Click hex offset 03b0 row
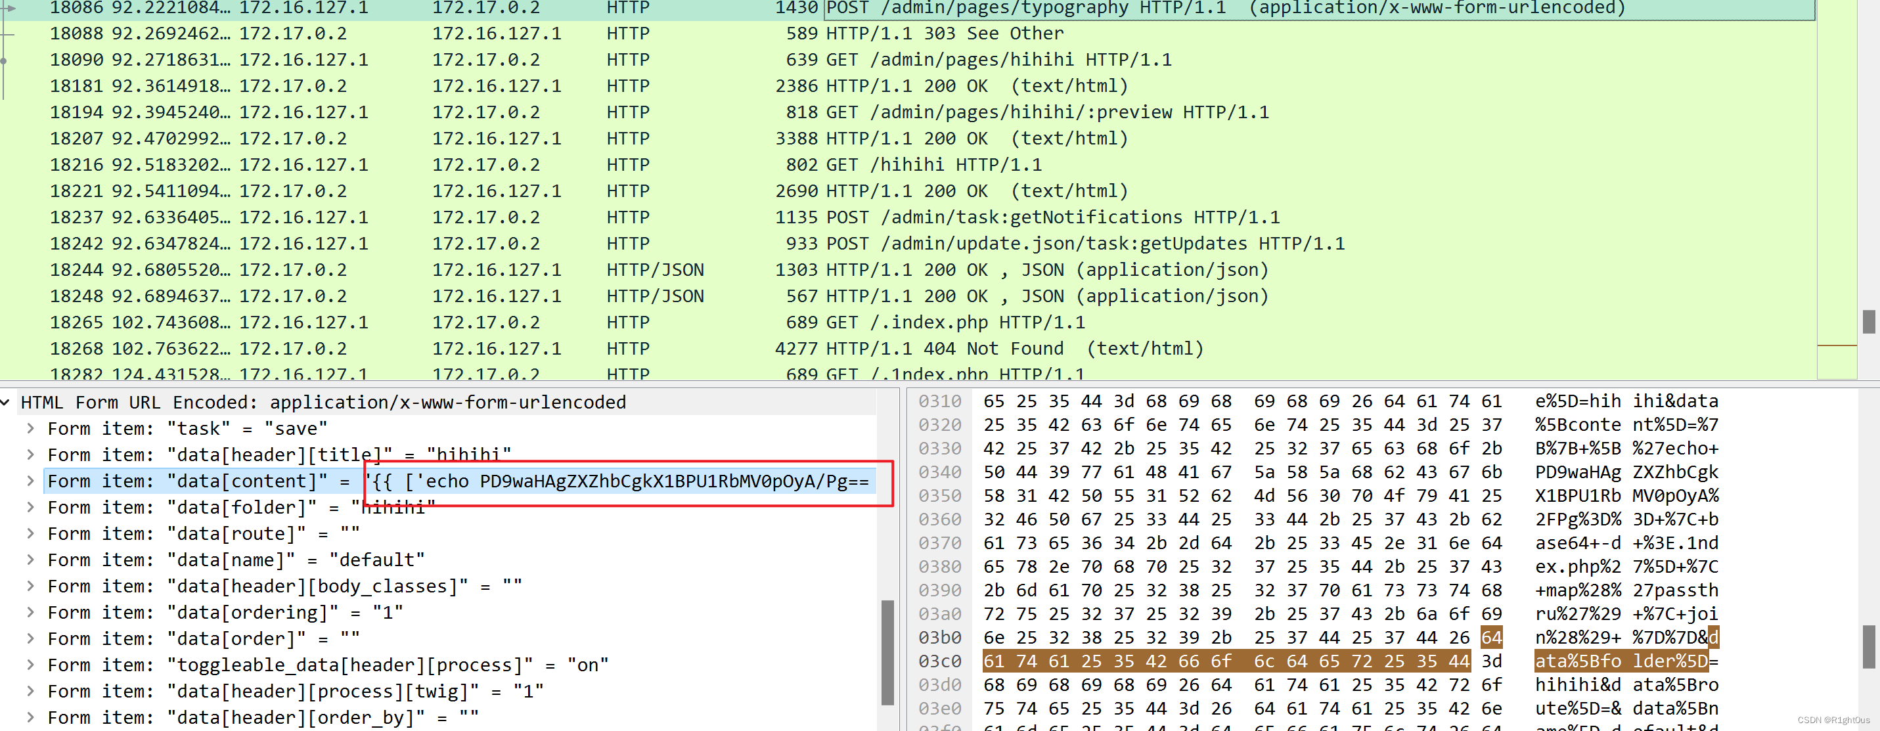Screen dimensions: 1880x731 point(940,638)
